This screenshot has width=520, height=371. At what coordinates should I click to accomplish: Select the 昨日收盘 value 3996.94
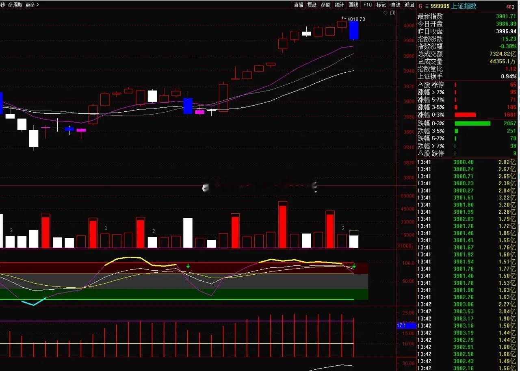point(506,31)
